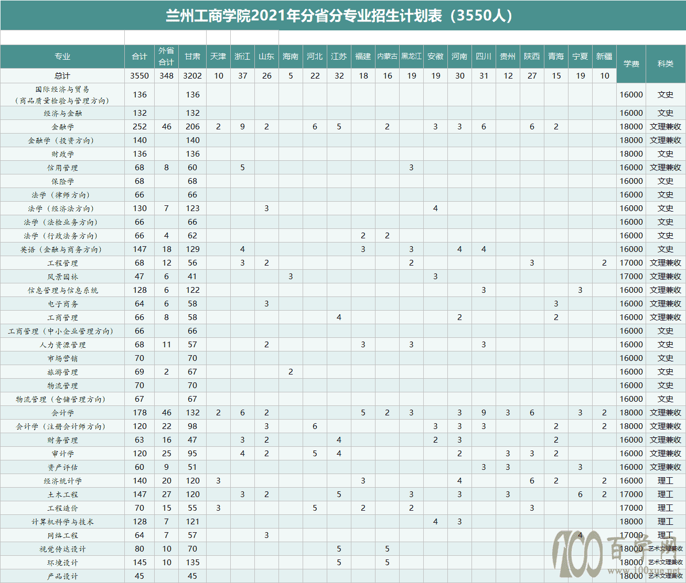Screen dimensions: 686x583
Task: Select the 环境设计 row label
Action: (x=62, y=563)
